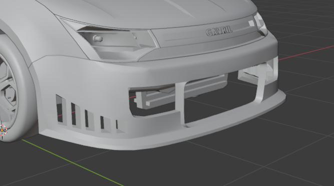Select the headlight bulb inside the left headlamp
The height and width of the screenshot is (186, 334).
pos(98,38)
